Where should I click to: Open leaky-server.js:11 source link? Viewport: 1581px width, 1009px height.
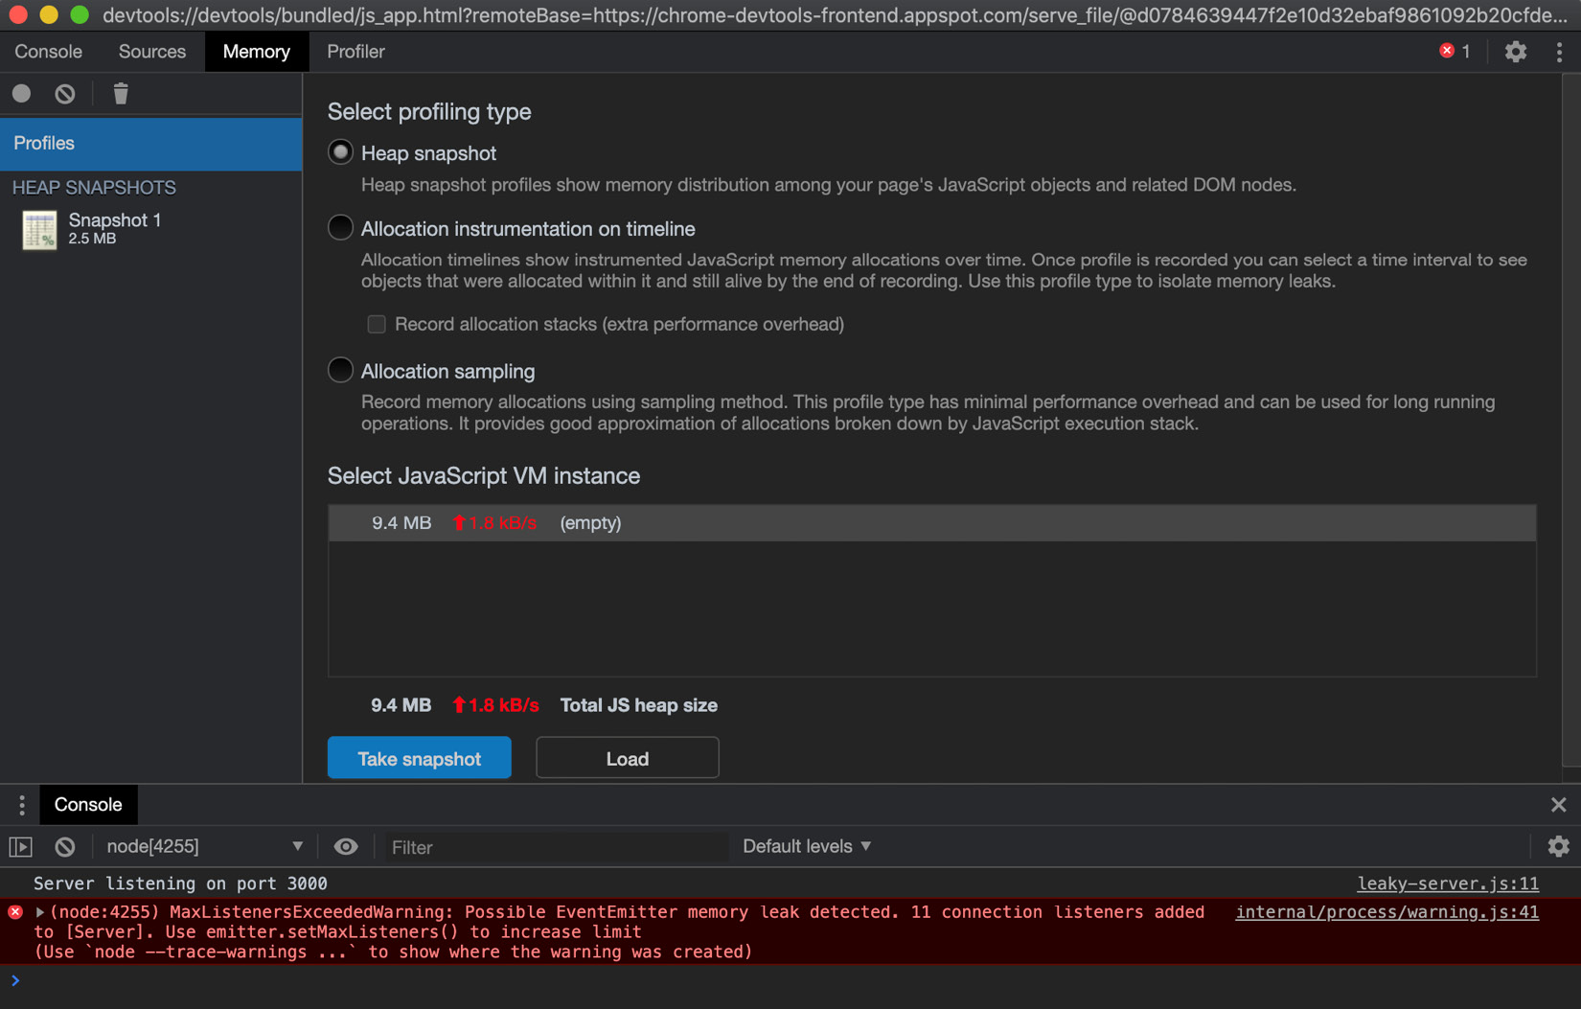click(x=1448, y=883)
